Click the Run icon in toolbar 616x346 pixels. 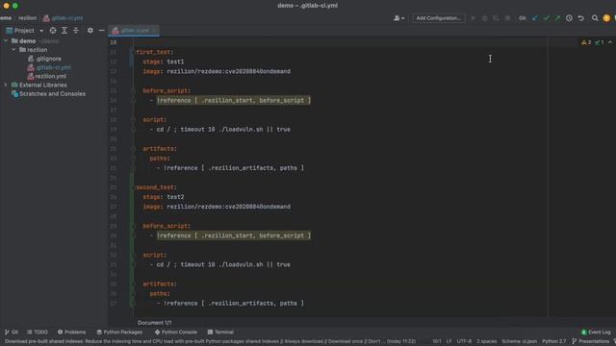click(473, 18)
